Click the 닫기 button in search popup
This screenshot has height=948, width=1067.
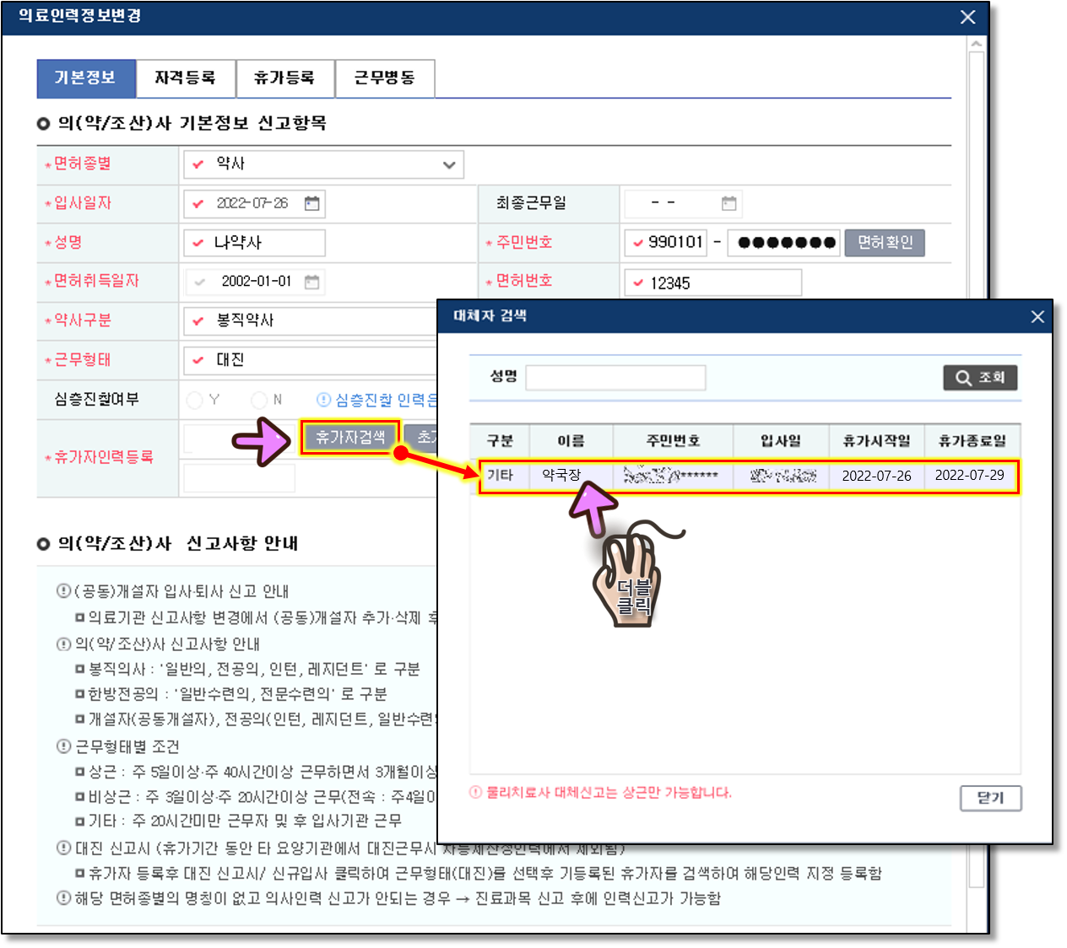(990, 798)
